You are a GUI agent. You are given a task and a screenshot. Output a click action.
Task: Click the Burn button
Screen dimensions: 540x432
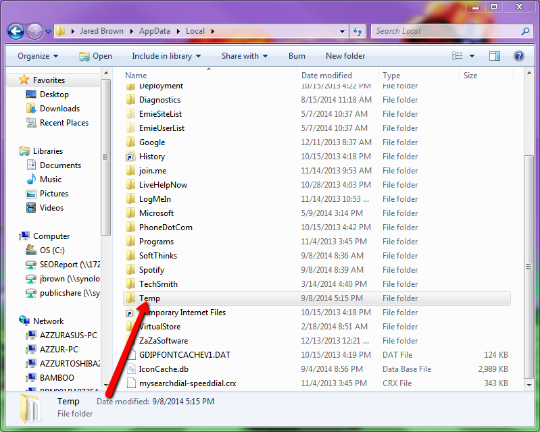pos(297,56)
